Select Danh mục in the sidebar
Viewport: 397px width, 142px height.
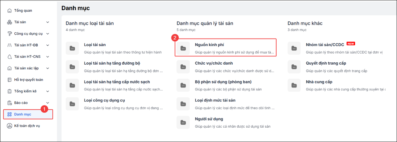(28, 114)
